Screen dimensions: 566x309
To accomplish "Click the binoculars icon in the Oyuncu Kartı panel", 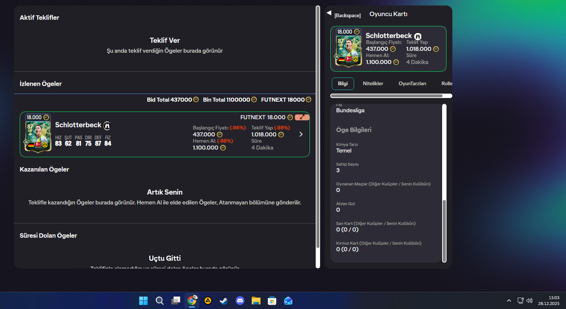I will pyautogui.click(x=418, y=36).
